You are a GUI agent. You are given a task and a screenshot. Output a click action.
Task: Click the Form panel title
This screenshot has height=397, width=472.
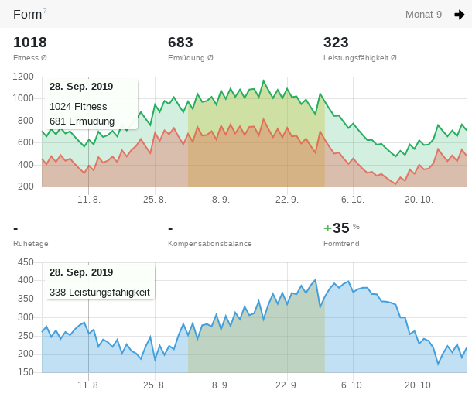(x=27, y=15)
